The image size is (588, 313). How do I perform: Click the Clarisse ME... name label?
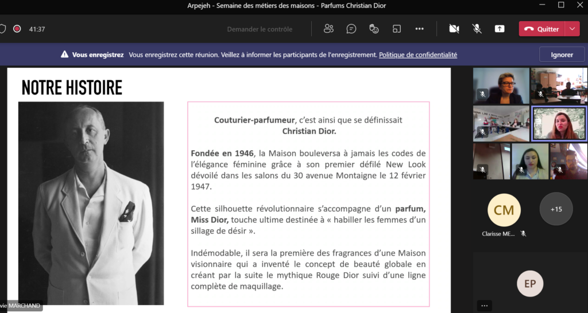pos(498,234)
